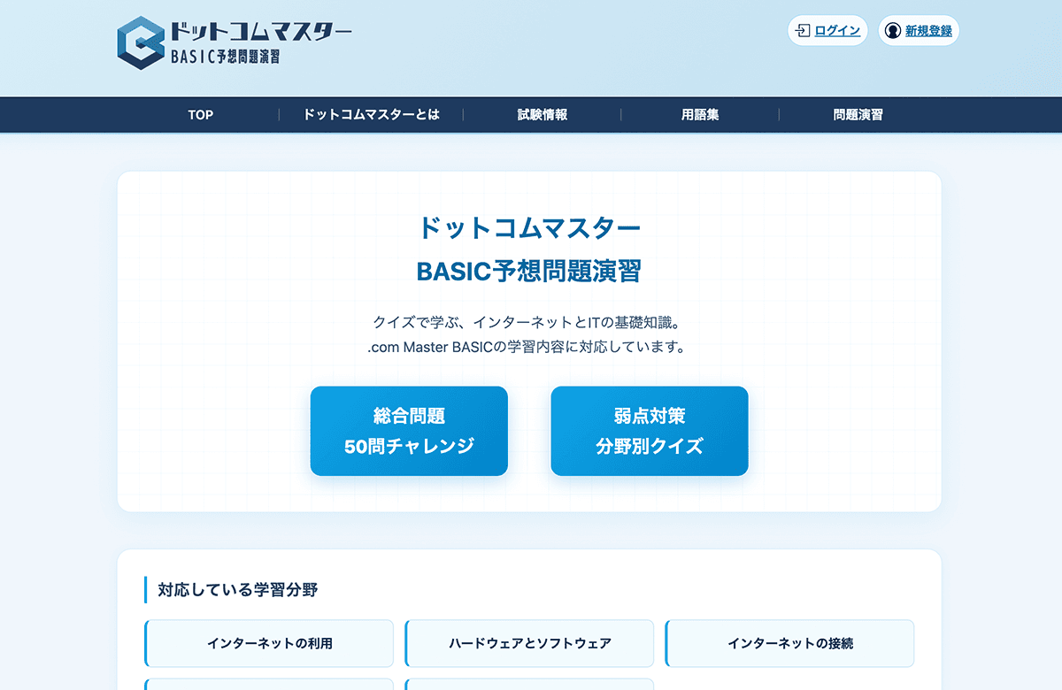Screen dimensions: 1062x690
Task: Open 用語集 navigation item
Action: coord(700,115)
